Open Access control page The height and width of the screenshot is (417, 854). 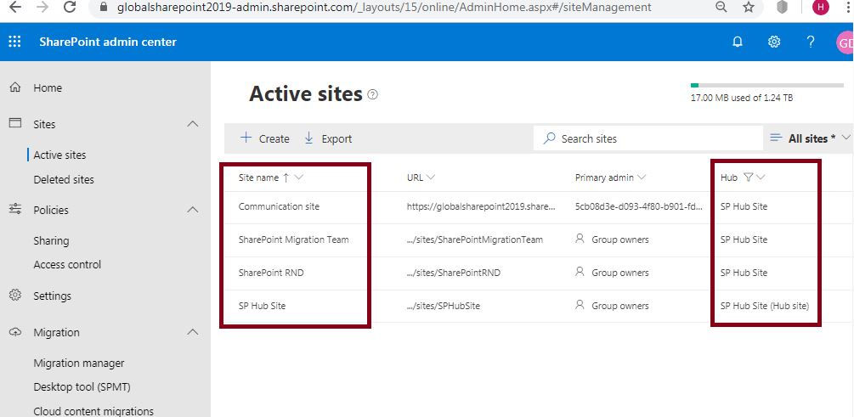pos(67,265)
